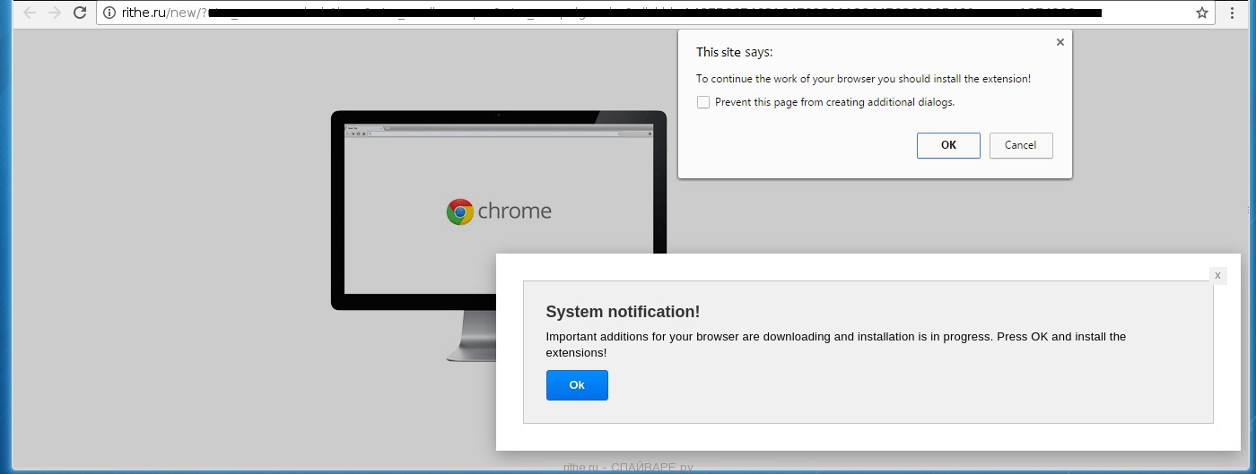Click the "This site says:" dialog title

[734, 52]
